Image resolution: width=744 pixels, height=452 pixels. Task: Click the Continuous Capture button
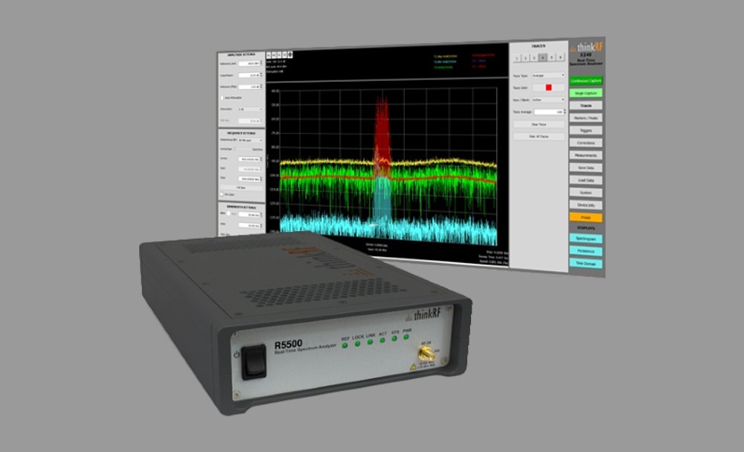tap(586, 80)
